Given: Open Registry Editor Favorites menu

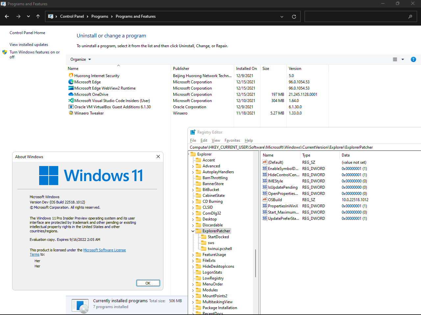Looking at the screenshot, I should pos(232,140).
